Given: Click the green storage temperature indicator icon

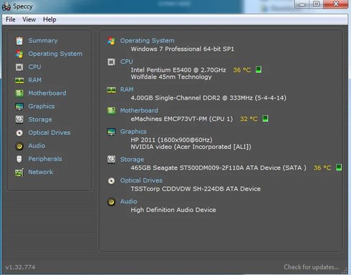Looking at the screenshot, I should 339,168.
